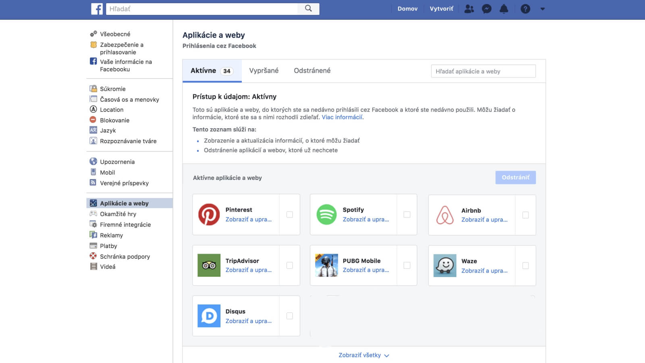645x363 pixels.
Task: Tick the TripAdvisor checkbox
Action: click(289, 265)
